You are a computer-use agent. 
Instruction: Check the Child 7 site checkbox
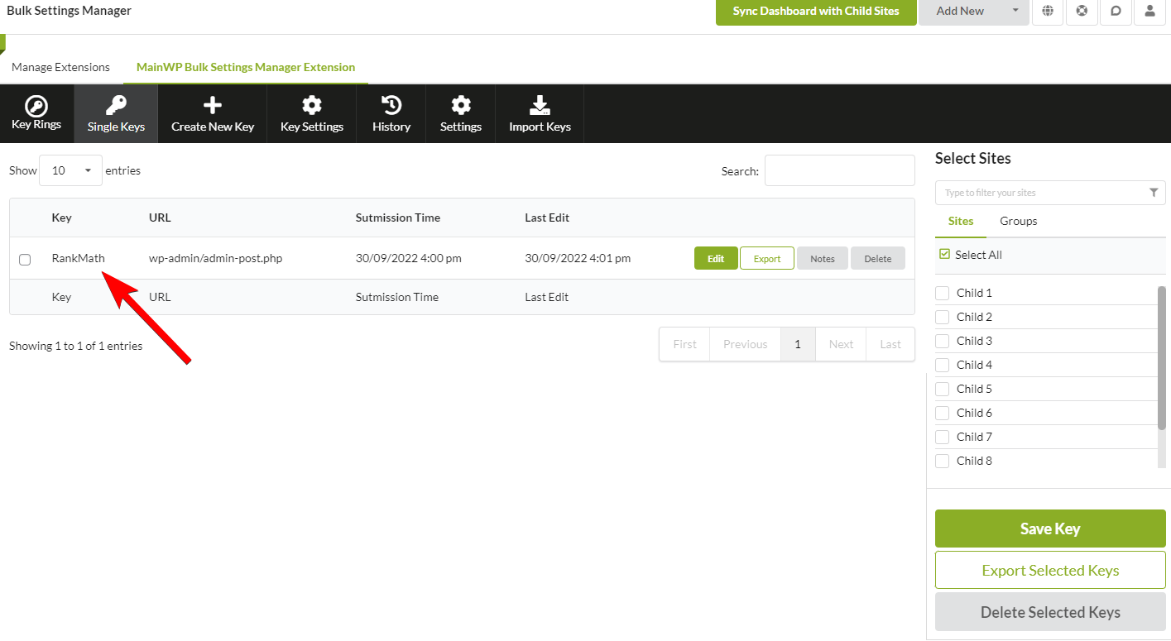(942, 438)
